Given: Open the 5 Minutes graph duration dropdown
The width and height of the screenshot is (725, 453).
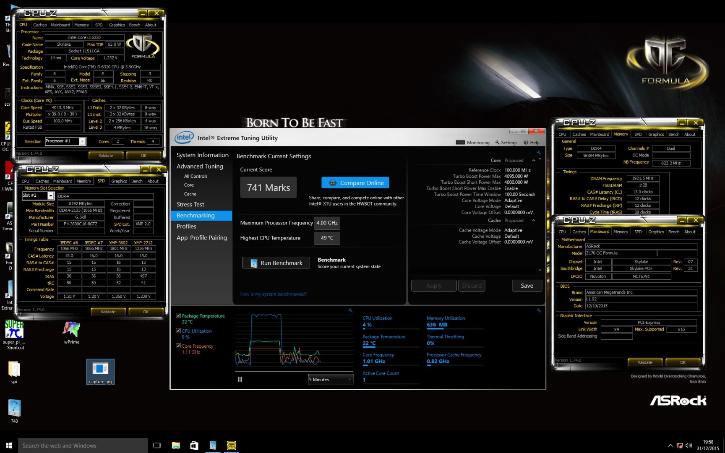Looking at the screenshot, I should point(331,380).
